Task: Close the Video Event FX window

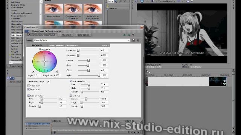Action: click(x=142, y=27)
